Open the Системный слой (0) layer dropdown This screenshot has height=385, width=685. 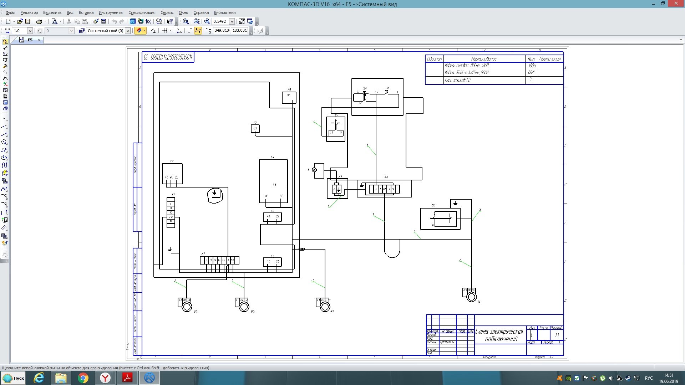tap(128, 31)
